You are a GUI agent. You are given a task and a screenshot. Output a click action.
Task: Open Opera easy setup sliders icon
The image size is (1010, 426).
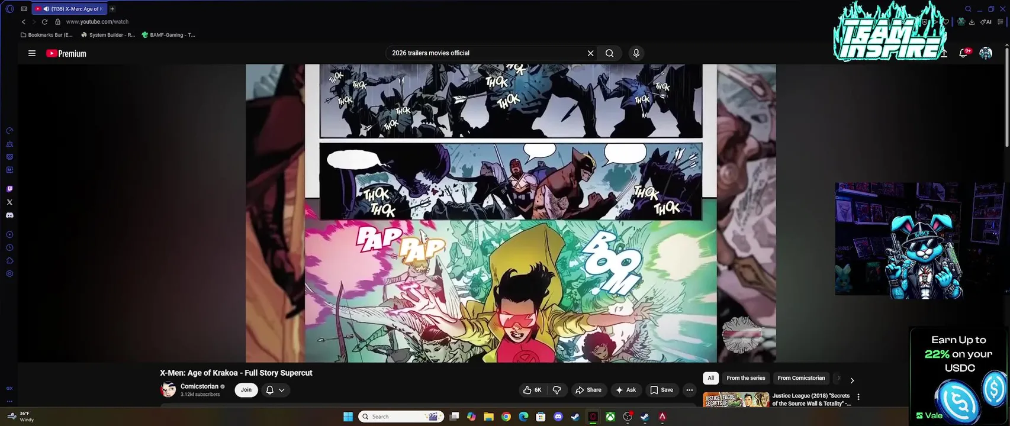pos(1001,22)
